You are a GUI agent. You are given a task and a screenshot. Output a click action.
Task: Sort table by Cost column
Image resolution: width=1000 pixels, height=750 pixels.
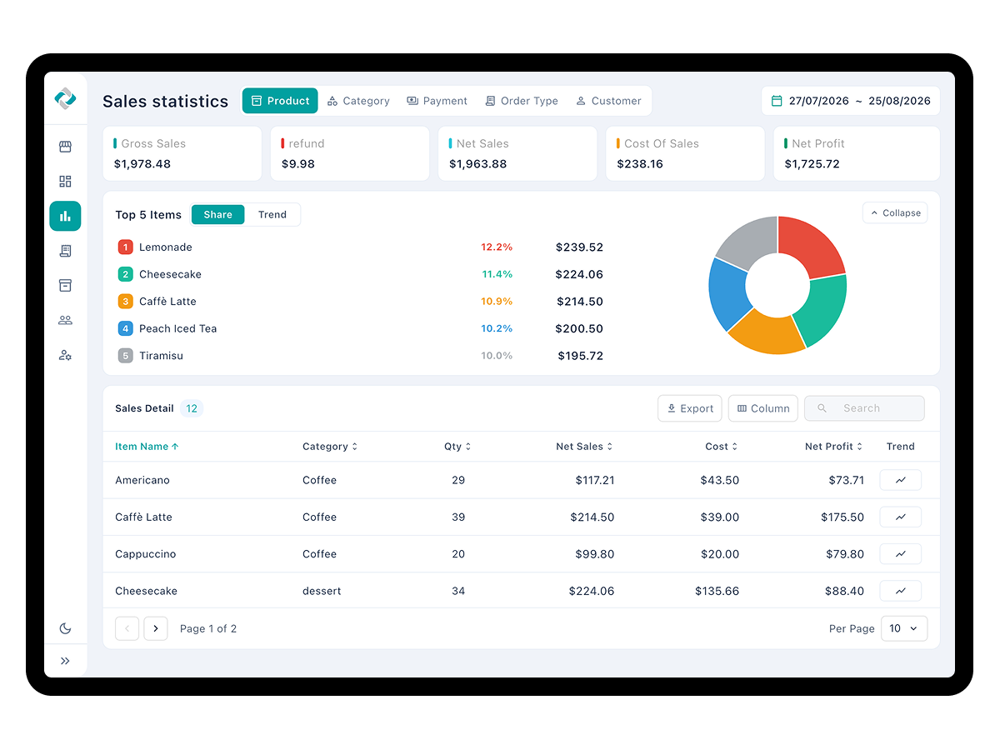pos(722,447)
